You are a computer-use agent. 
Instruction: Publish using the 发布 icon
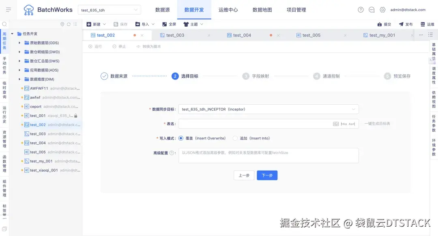(404, 24)
